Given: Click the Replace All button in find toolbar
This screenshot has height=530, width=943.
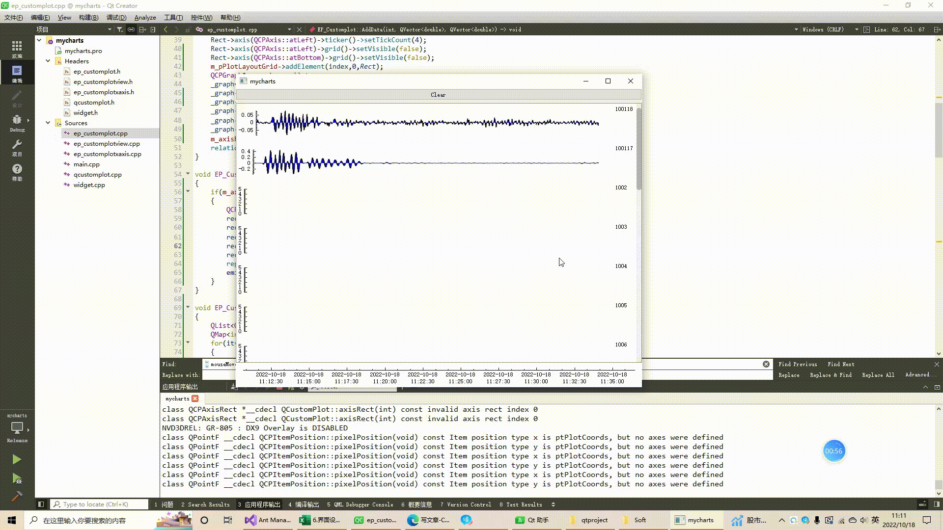Looking at the screenshot, I should tap(878, 375).
